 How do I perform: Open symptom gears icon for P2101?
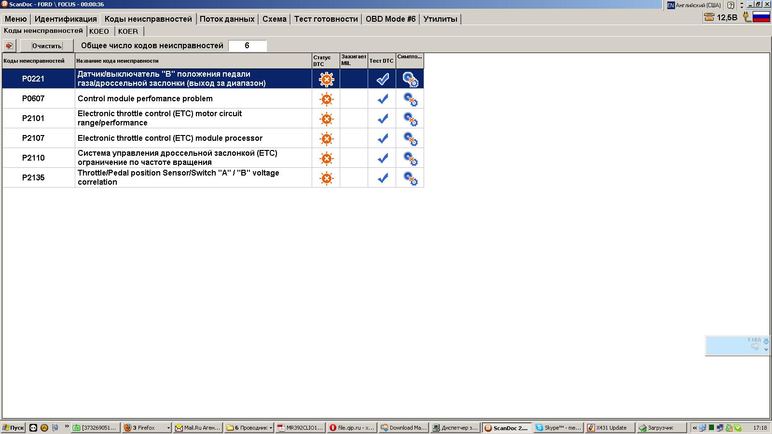click(410, 119)
